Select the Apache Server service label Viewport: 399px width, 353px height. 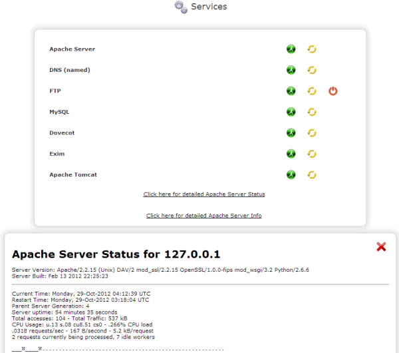click(72, 49)
